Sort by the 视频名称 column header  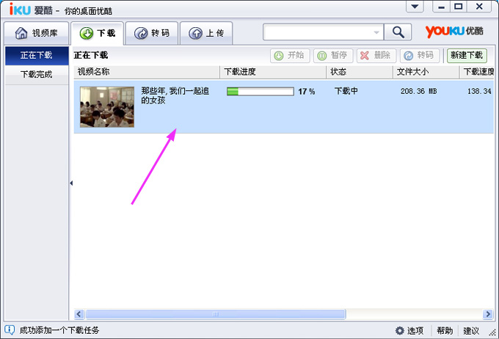147,72
